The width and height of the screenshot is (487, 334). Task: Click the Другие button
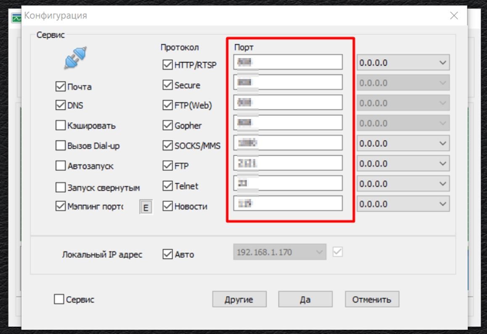pos(239,299)
